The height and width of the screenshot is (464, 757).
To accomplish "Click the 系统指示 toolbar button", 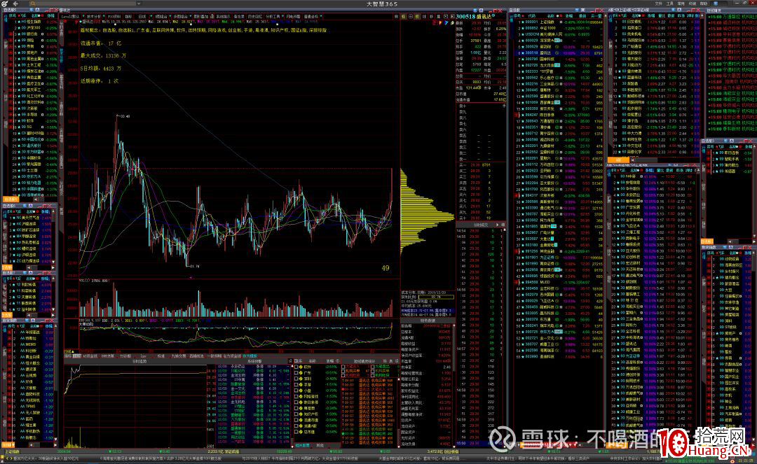I will 224,16.
